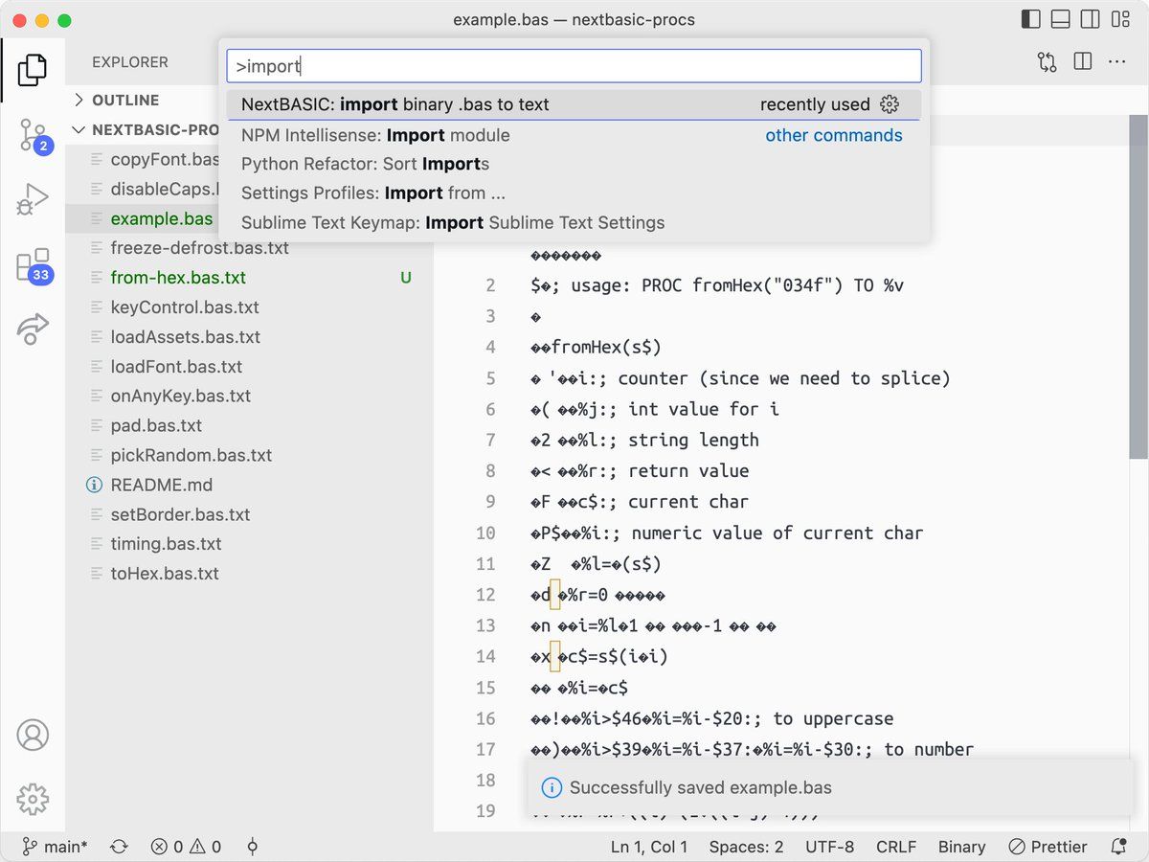Click the git graph status bar icon
1149x862 pixels.
click(253, 847)
